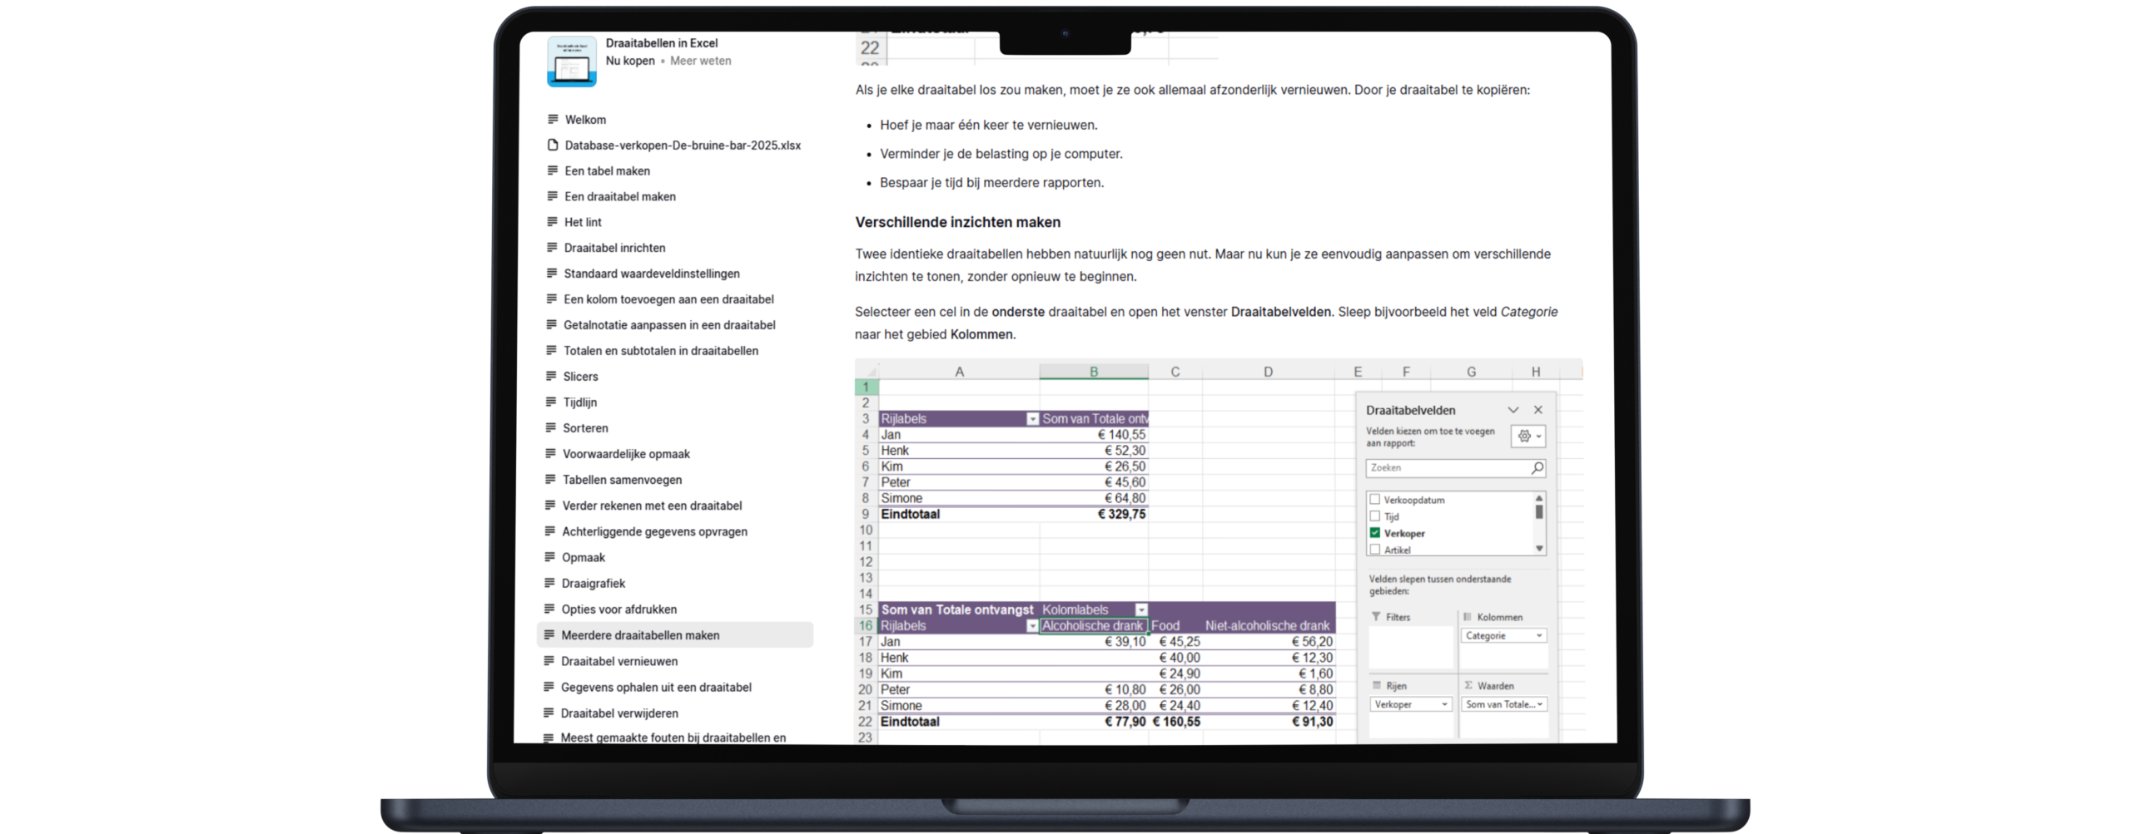Check the Verkoopdatum field checkbox
The height and width of the screenshot is (834, 2131).
[1374, 500]
